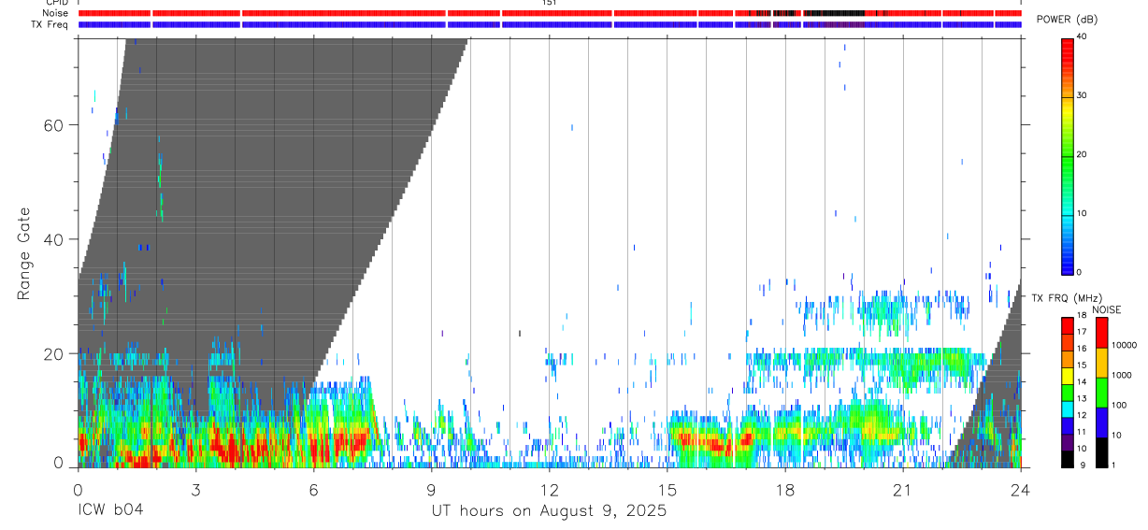Click the black swatch of NOISE legend
1148x530 pixels.
coord(1102,451)
